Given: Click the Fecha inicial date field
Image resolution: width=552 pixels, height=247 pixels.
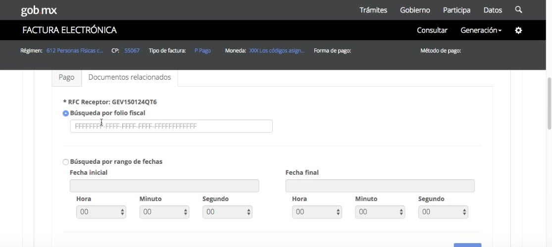Looking at the screenshot, I should (x=164, y=186).
